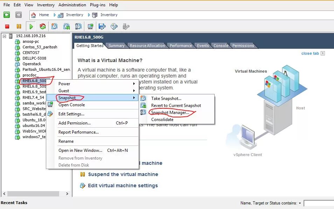Click the grey forward navigation arrow
Image resolution: width=334 pixels, height=209 pixels.
tap(19, 15)
